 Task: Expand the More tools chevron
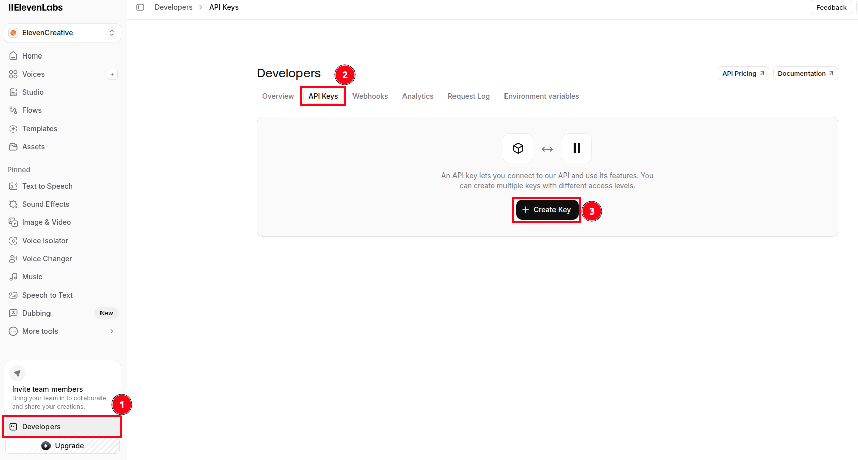point(112,331)
